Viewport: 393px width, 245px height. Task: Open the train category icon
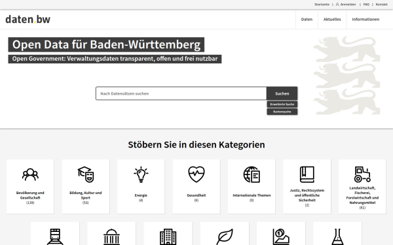point(55,237)
